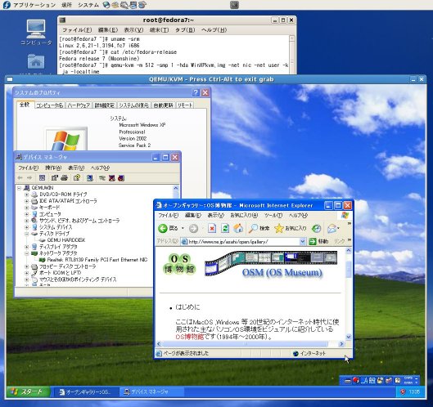
Task: Collapse the QEMUWIN root node
Action: point(19,188)
